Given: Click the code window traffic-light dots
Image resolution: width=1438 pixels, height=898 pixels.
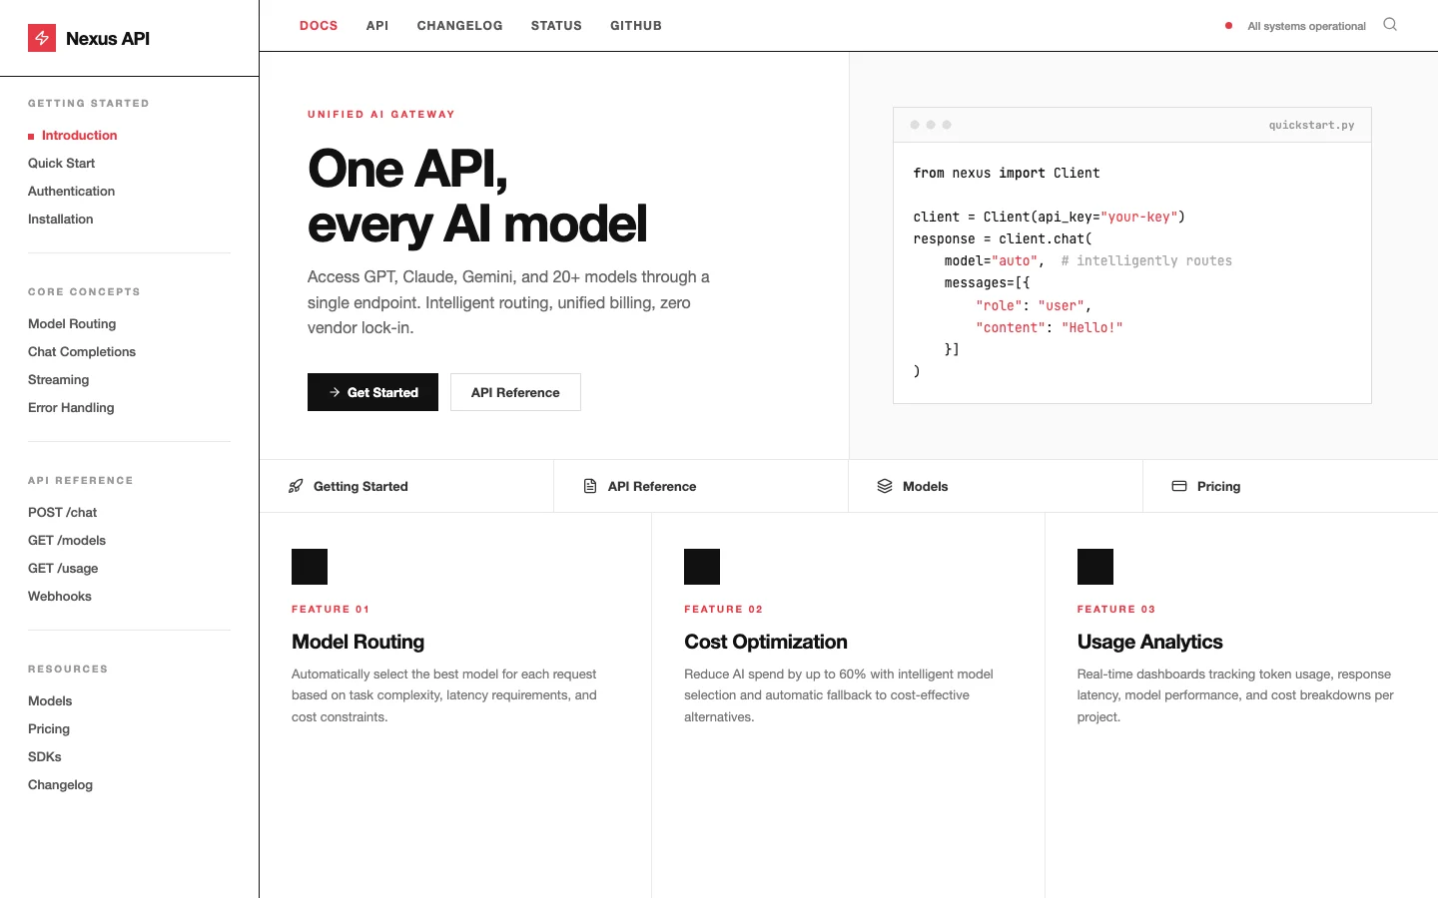Looking at the screenshot, I should 931,125.
